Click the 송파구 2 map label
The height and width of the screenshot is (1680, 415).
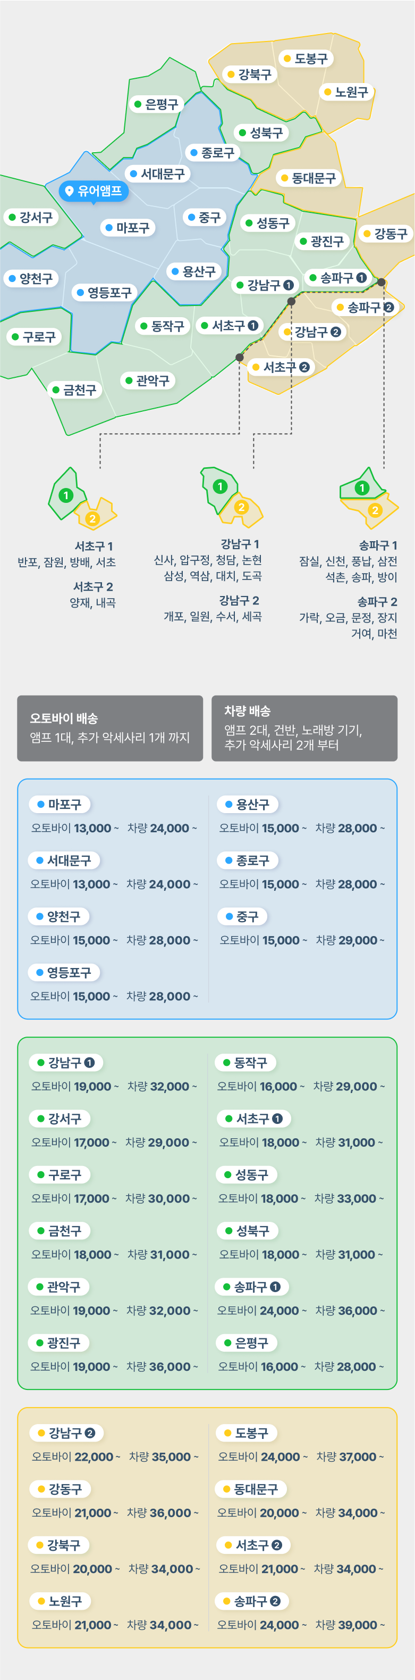(x=364, y=307)
